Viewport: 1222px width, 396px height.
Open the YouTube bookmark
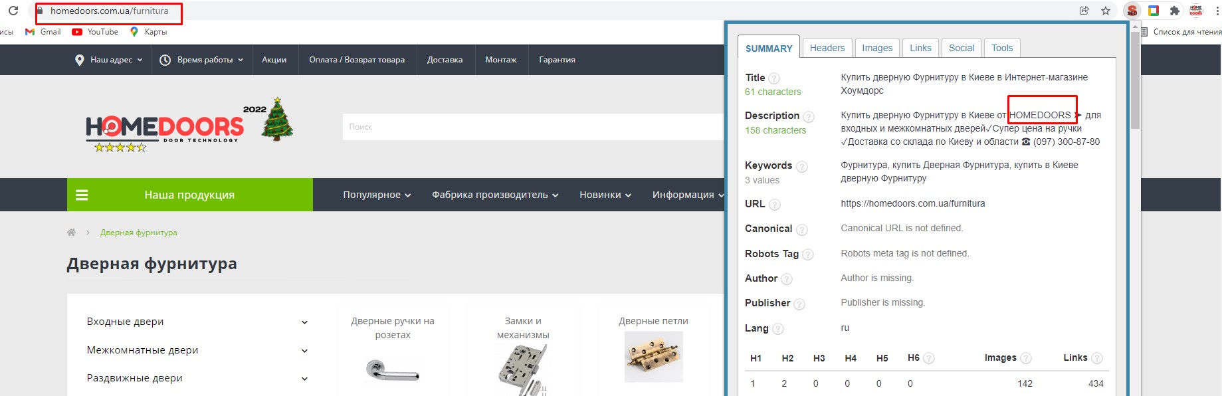point(95,32)
